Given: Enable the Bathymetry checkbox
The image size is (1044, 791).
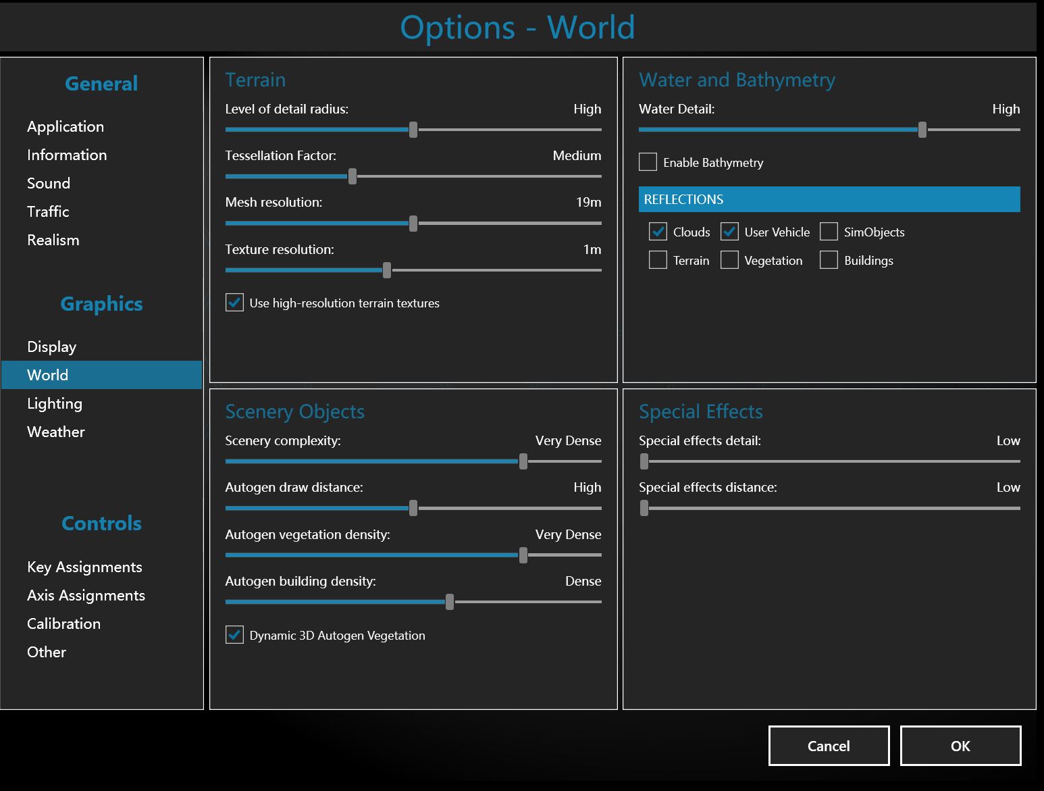Looking at the screenshot, I should (648, 162).
